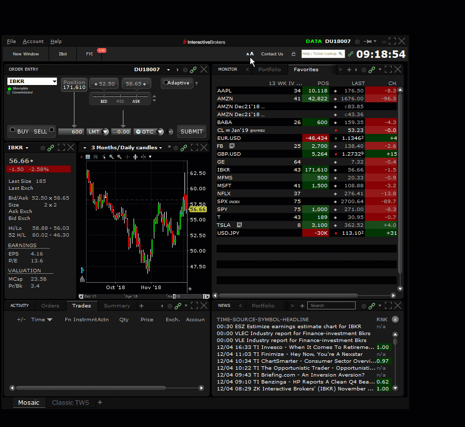Click the Help / Ticker Lookup field
The width and height of the screenshot is (465, 427).
click(323, 54)
